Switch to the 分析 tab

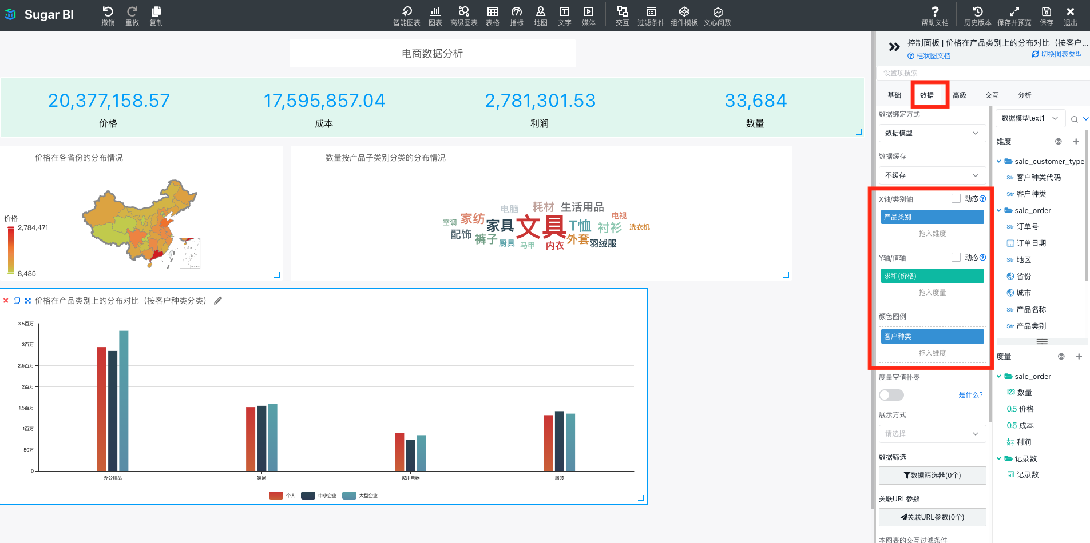click(x=1025, y=95)
